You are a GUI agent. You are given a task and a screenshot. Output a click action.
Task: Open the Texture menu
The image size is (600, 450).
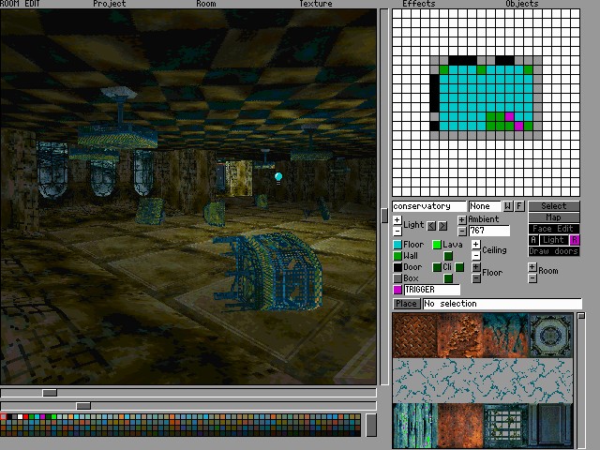316,4
